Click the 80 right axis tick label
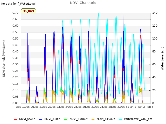Image resolution: width=166 pixels, height=124 pixels. point(154,52)
